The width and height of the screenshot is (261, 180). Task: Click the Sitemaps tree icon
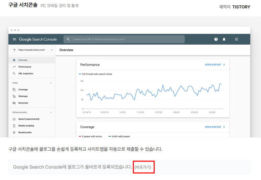14,96
